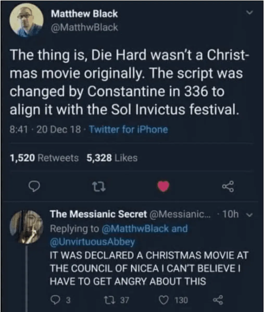Follow the @UnvirtuousAbbey mention link
The width and height of the screenshot is (264, 312).
click(92, 242)
